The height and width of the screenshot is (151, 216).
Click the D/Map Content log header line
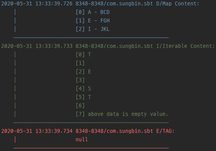pyautogui.click(x=100, y=3)
